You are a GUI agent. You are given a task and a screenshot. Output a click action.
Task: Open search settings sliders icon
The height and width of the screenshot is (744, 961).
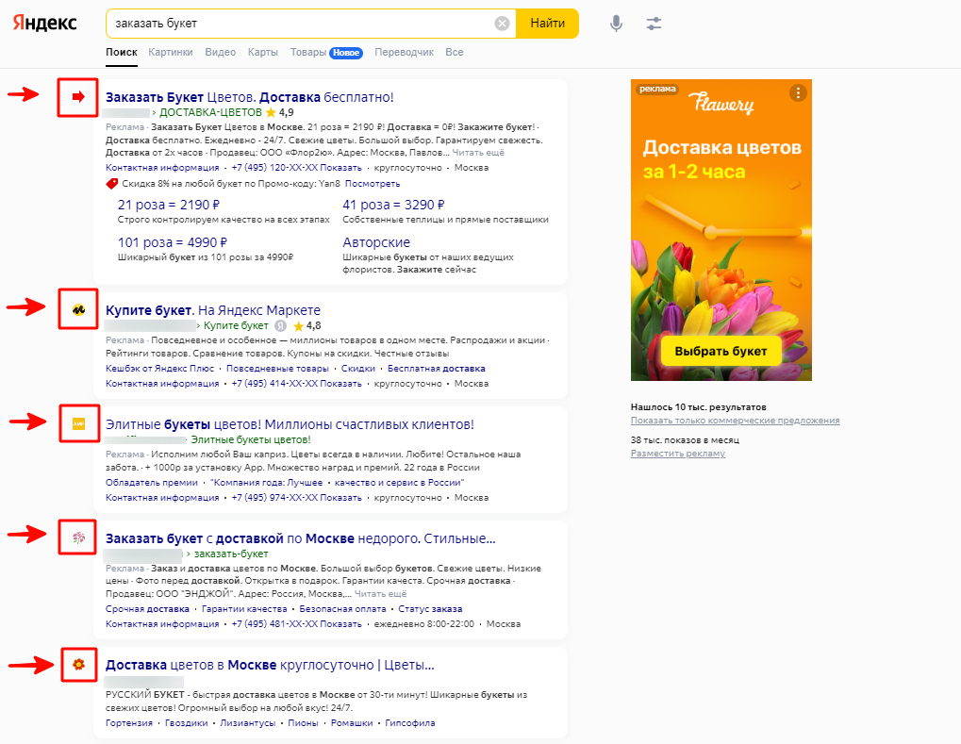point(654,24)
